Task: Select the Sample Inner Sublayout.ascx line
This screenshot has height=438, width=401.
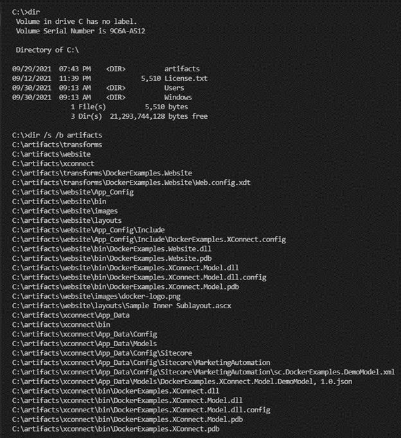Action: click(x=121, y=306)
